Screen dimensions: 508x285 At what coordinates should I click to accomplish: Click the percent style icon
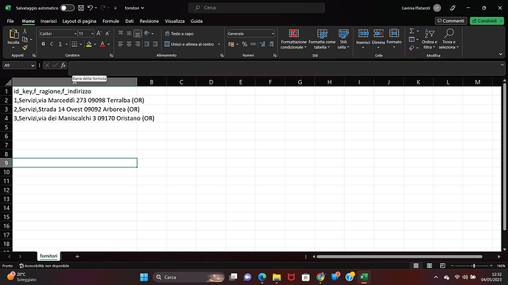click(244, 44)
